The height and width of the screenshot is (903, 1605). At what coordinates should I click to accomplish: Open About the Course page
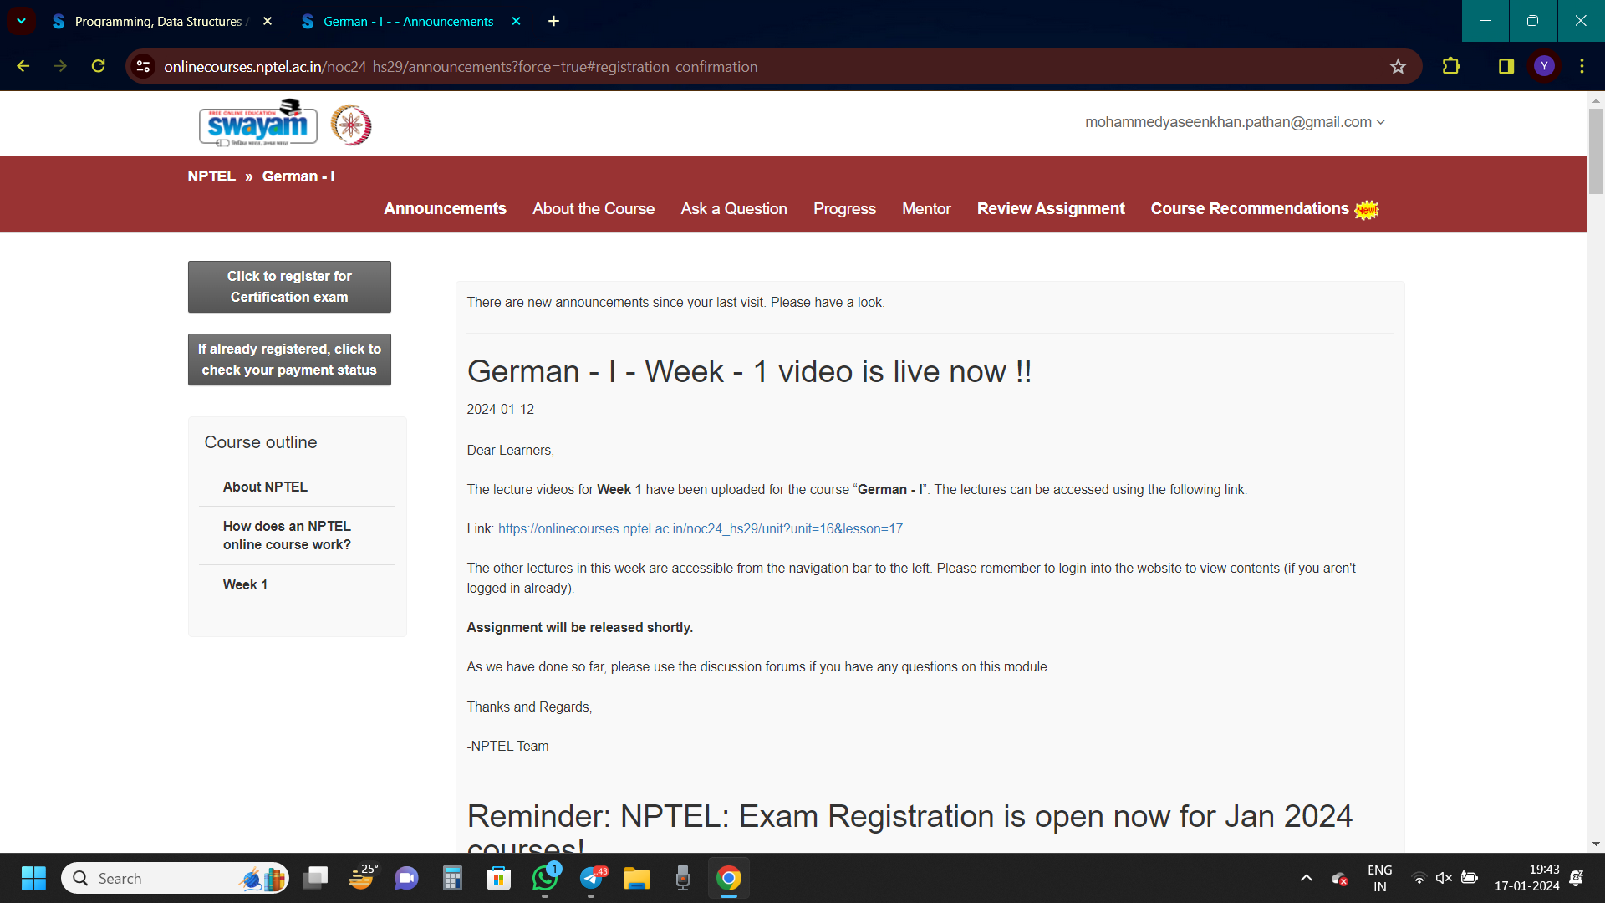(x=594, y=209)
